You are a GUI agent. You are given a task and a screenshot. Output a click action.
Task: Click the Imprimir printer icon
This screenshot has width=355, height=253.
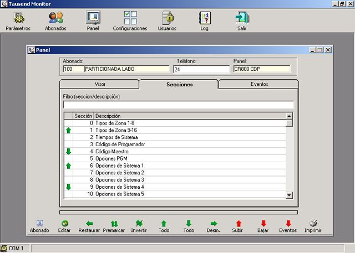click(313, 224)
